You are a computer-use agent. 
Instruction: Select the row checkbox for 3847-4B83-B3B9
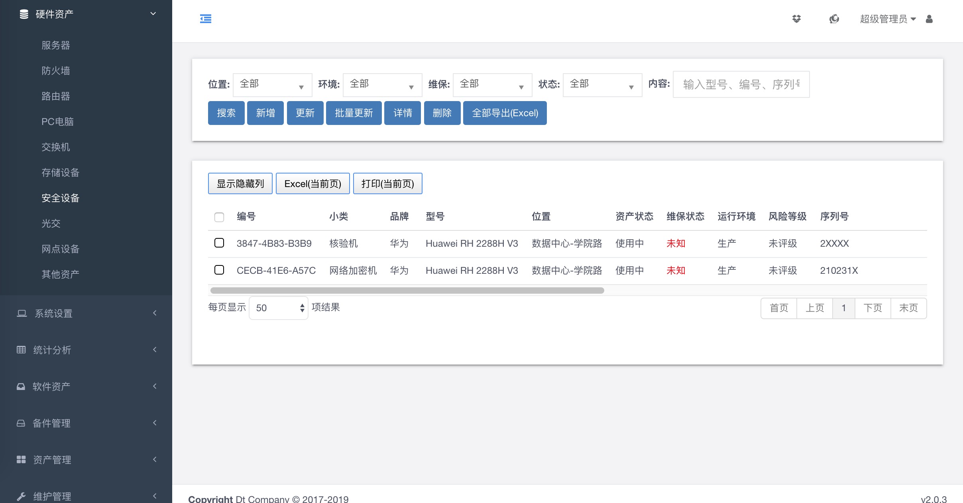point(219,243)
